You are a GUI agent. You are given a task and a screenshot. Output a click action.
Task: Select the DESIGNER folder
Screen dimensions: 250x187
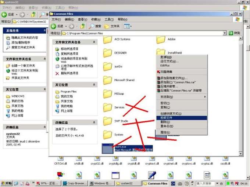pos(115,53)
